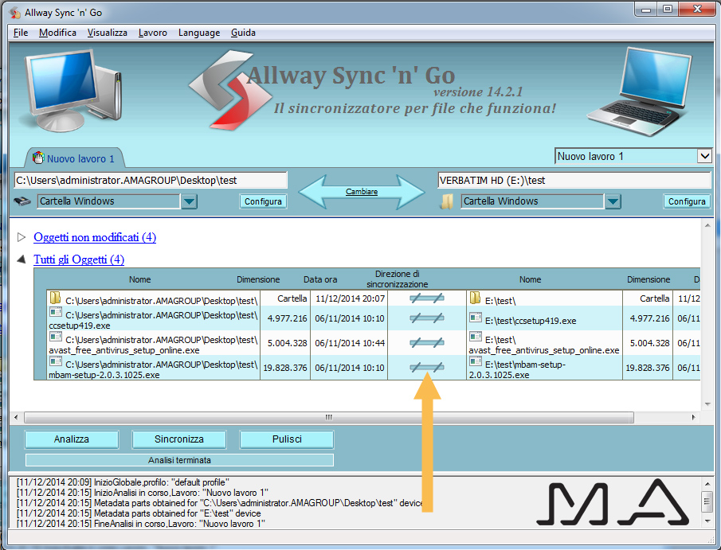This screenshot has height=550, width=721.
Task: Click the right Nome column header
Action: click(x=530, y=279)
